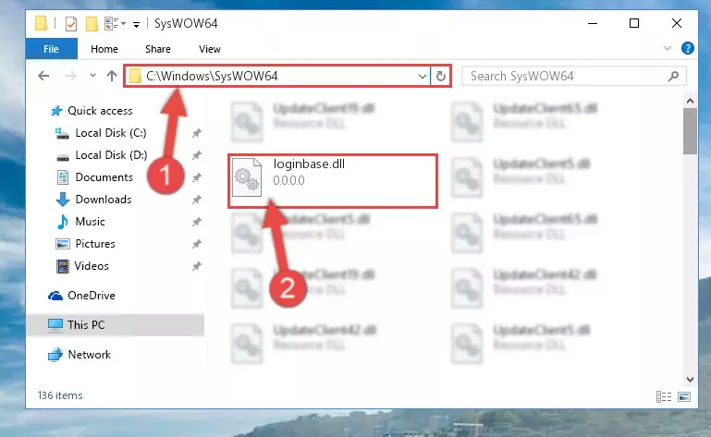Click the New Folder quick access icon

pos(92,23)
